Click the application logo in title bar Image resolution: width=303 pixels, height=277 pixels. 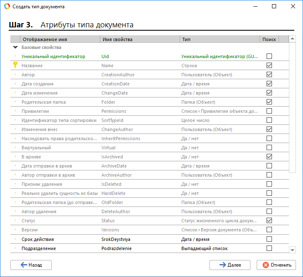pos(7,7)
